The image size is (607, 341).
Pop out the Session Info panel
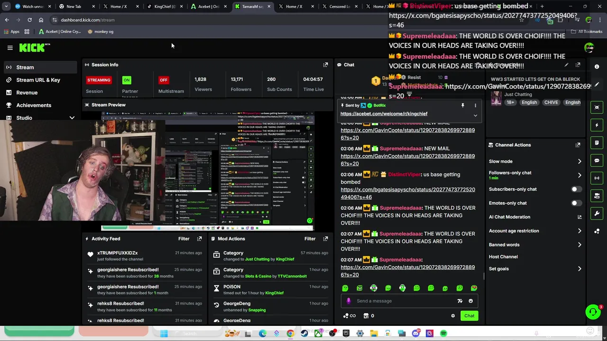point(325,65)
